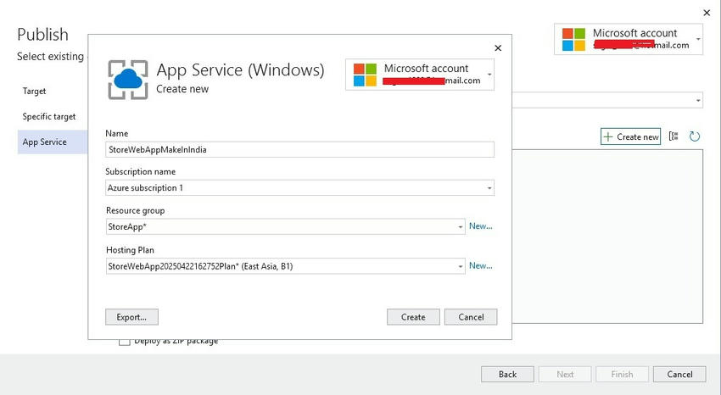The width and height of the screenshot is (721, 395).
Task: Click the Azure App Service cloud icon
Action: pyautogui.click(x=128, y=80)
